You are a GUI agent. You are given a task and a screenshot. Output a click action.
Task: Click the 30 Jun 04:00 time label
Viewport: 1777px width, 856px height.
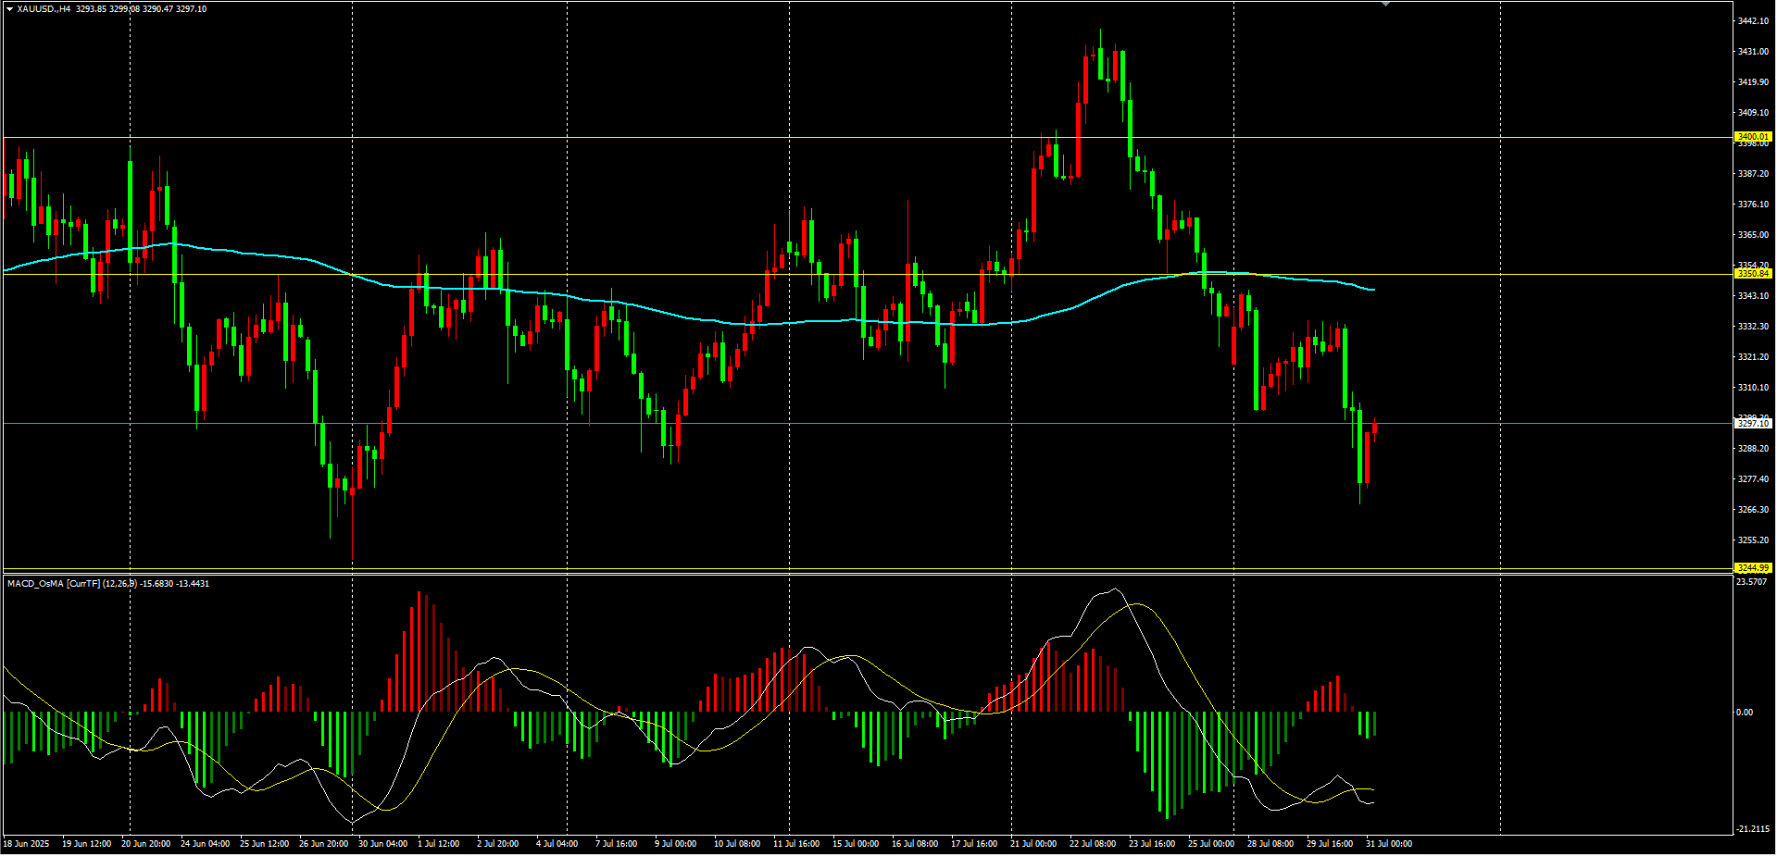382,844
